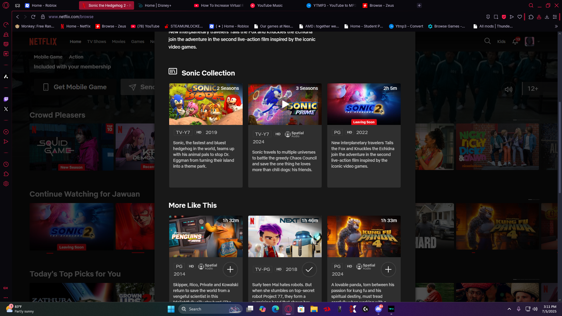Viewport: 562px width, 316px height.
Task: Open X (Twitter) in the Opera sidebar
Action: tap(6, 109)
